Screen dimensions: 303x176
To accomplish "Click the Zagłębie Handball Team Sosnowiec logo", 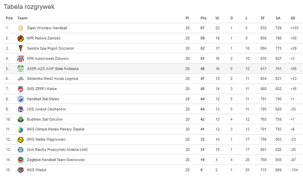I will coord(21,160).
